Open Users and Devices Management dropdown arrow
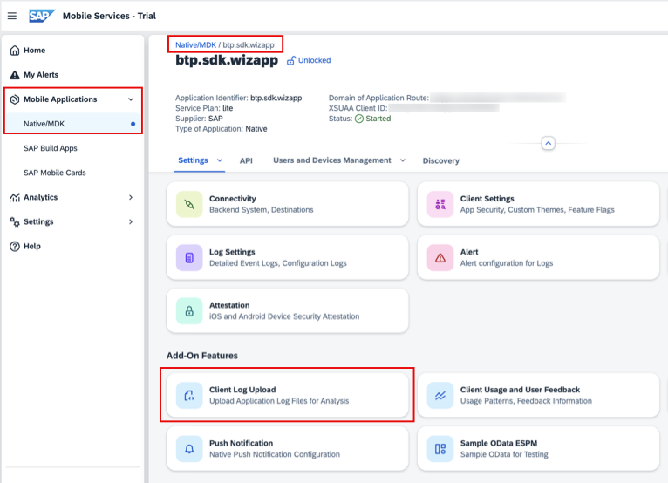Viewport: 668px width, 483px height. pos(403,160)
